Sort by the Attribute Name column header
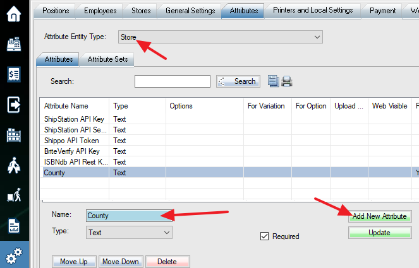This screenshot has height=268, width=419. click(75, 106)
